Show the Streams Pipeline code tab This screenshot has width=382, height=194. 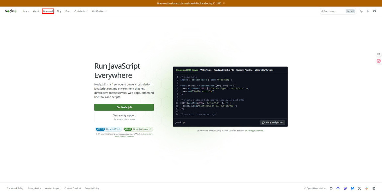pos(244,70)
